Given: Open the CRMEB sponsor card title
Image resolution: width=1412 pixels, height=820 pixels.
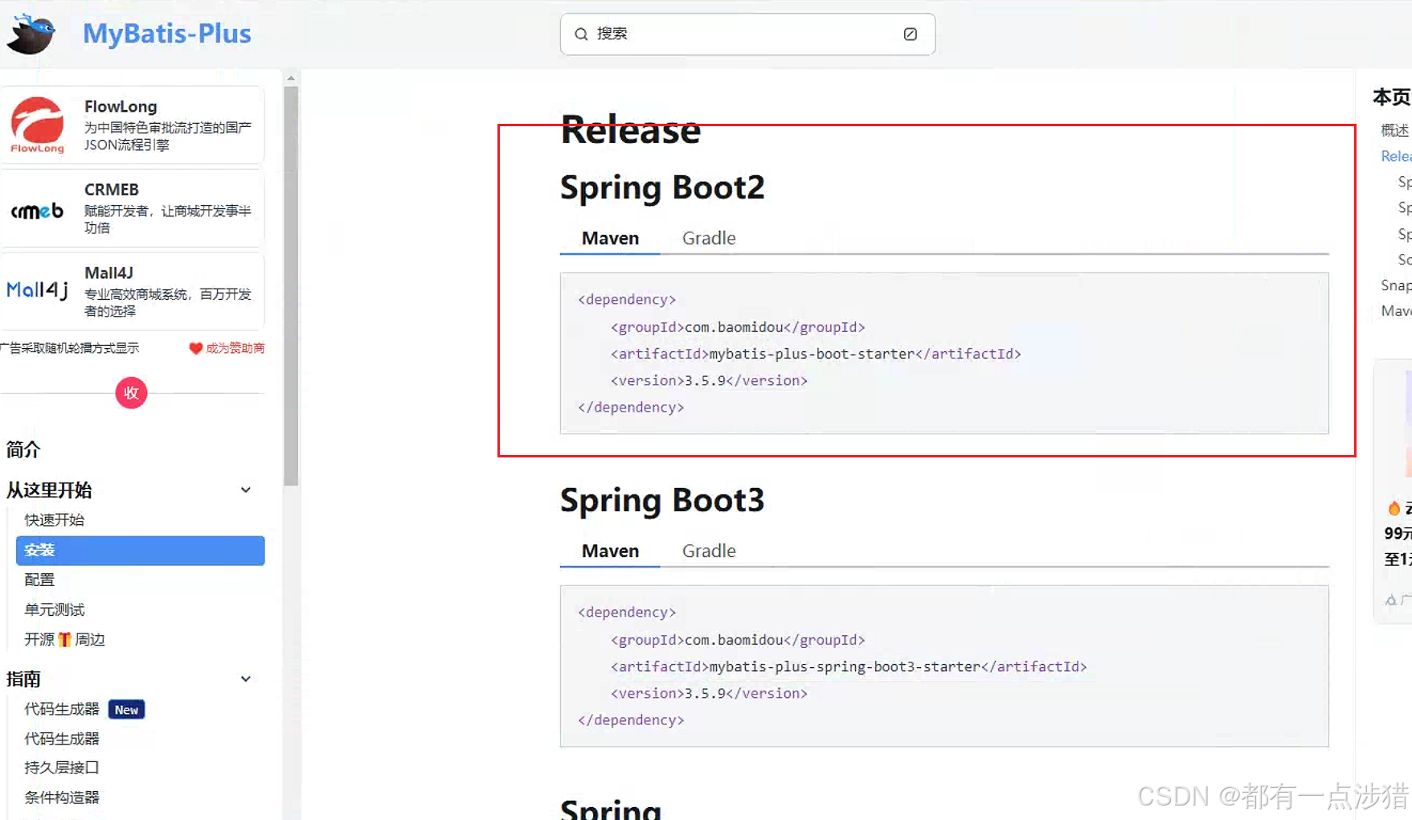Looking at the screenshot, I should pos(112,190).
